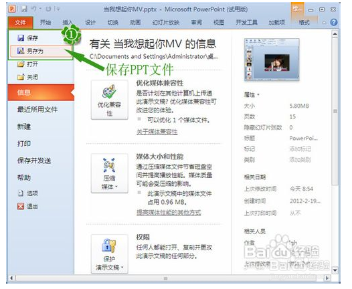This screenshot has height=289, width=352.
Task: Switch to the 开始 ribbon tab
Action: (x=46, y=22)
